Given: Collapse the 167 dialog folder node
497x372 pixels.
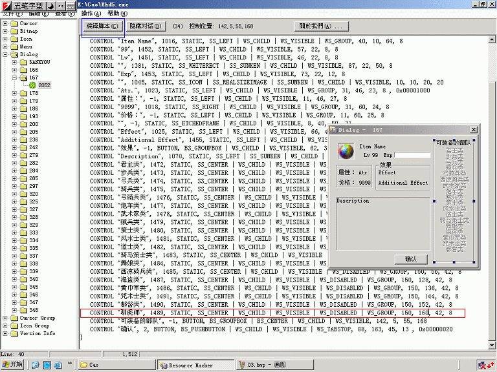Looking at the screenshot, I should tap(14, 77).
